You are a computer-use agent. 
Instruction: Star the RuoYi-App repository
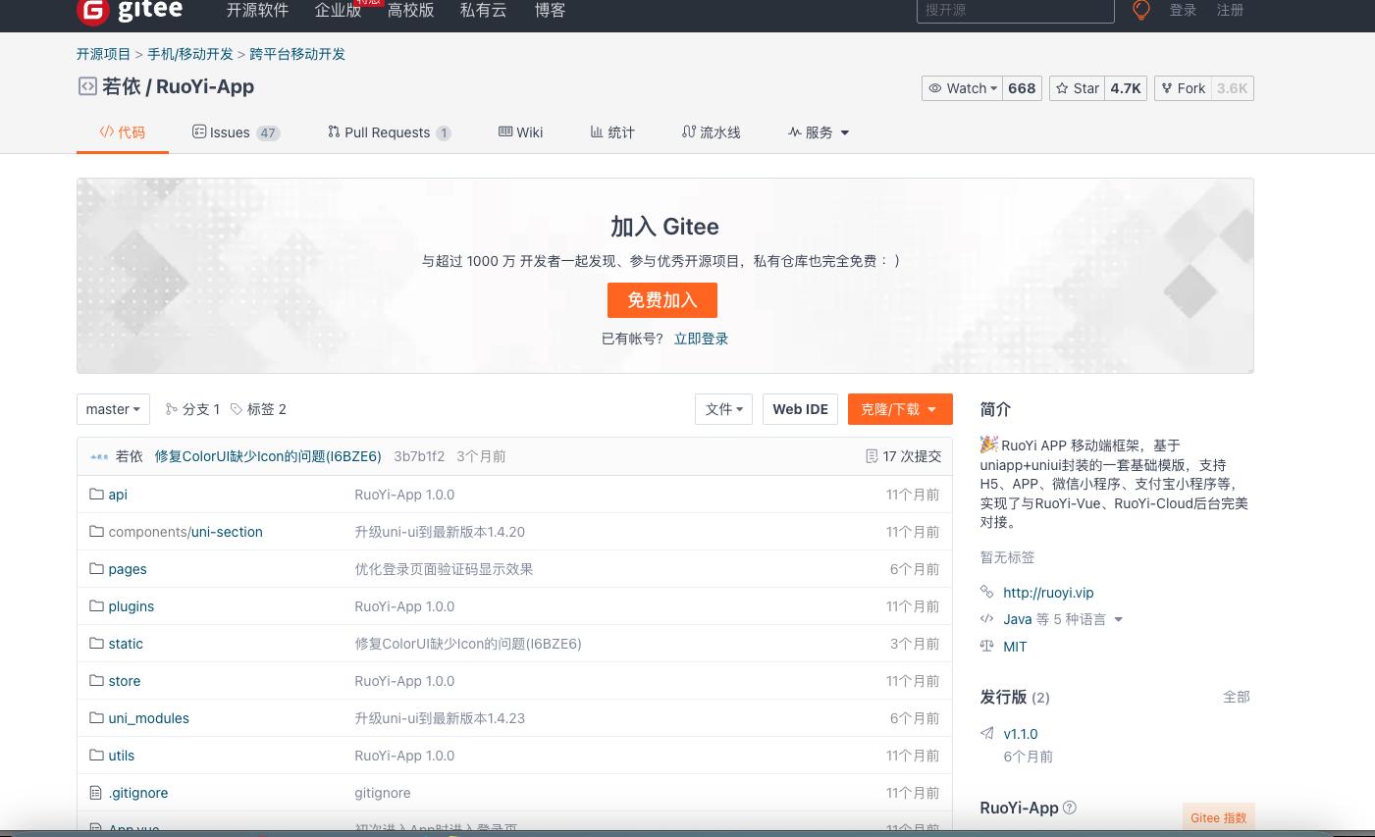(1078, 88)
